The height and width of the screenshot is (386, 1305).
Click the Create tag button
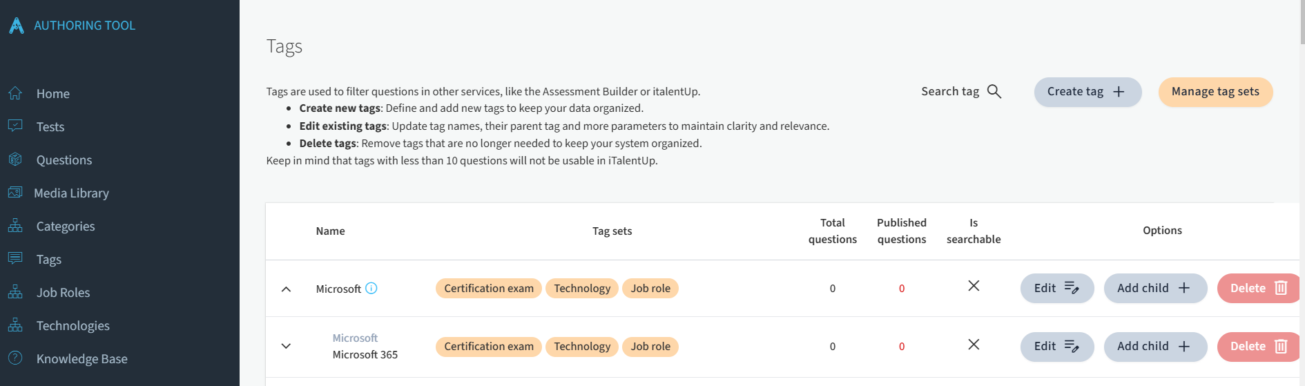[x=1087, y=92]
